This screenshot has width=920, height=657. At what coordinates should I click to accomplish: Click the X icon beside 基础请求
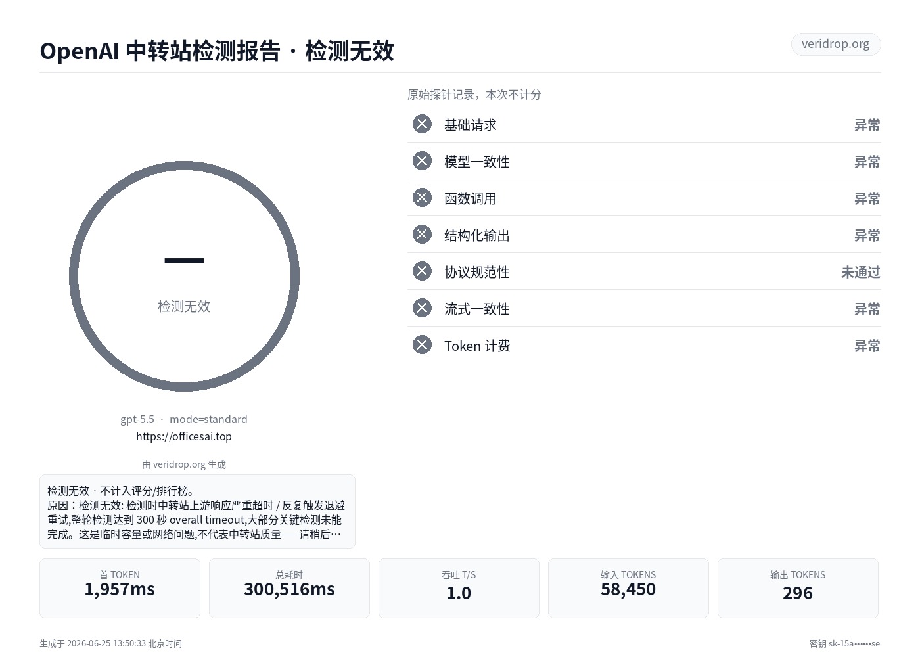(422, 124)
